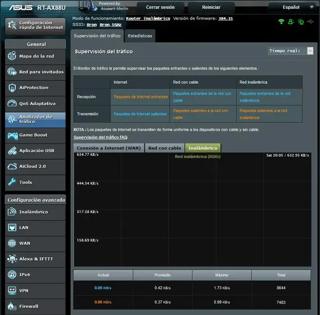Click the Analizador de tráfico waveform icon

click(12, 119)
